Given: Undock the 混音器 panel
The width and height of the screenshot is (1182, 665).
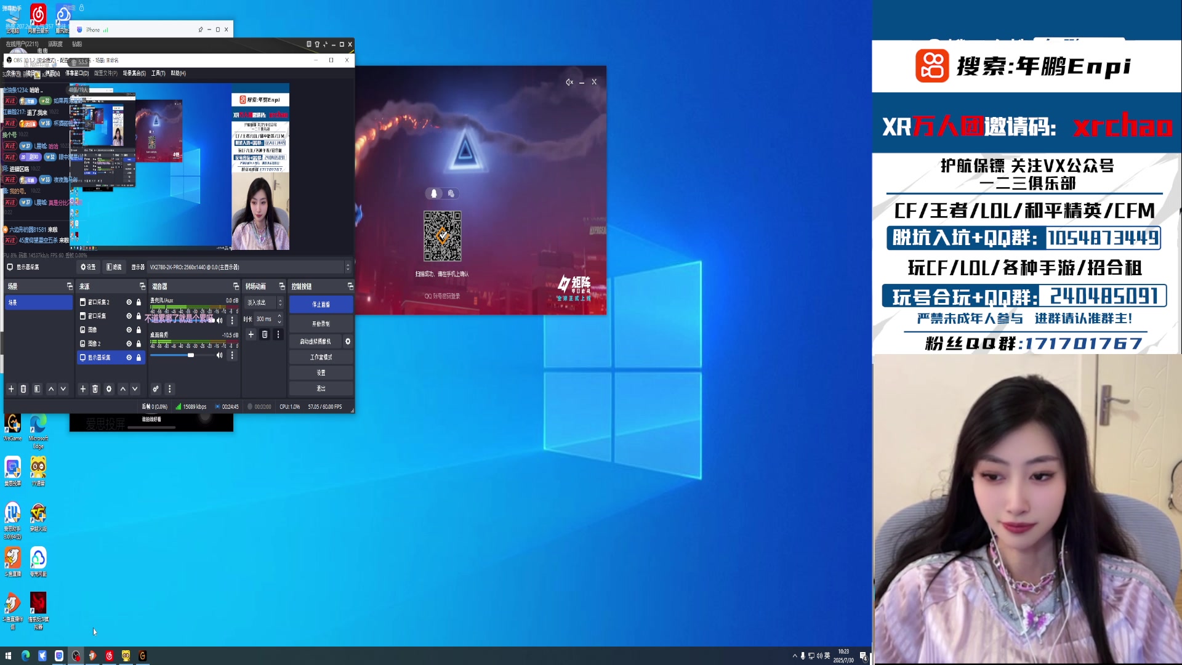Looking at the screenshot, I should [x=236, y=286].
